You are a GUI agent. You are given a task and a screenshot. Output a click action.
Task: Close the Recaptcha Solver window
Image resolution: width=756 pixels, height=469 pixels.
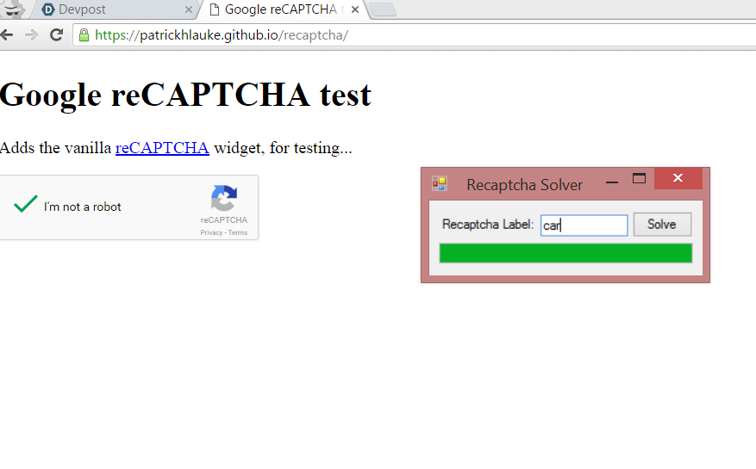(x=678, y=178)
